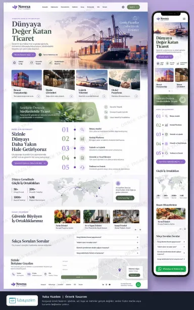Open the Instagram icon in desktop footer
Image resolution: width=194 pixels, height=310 pixels.
[x=107, y=284]
